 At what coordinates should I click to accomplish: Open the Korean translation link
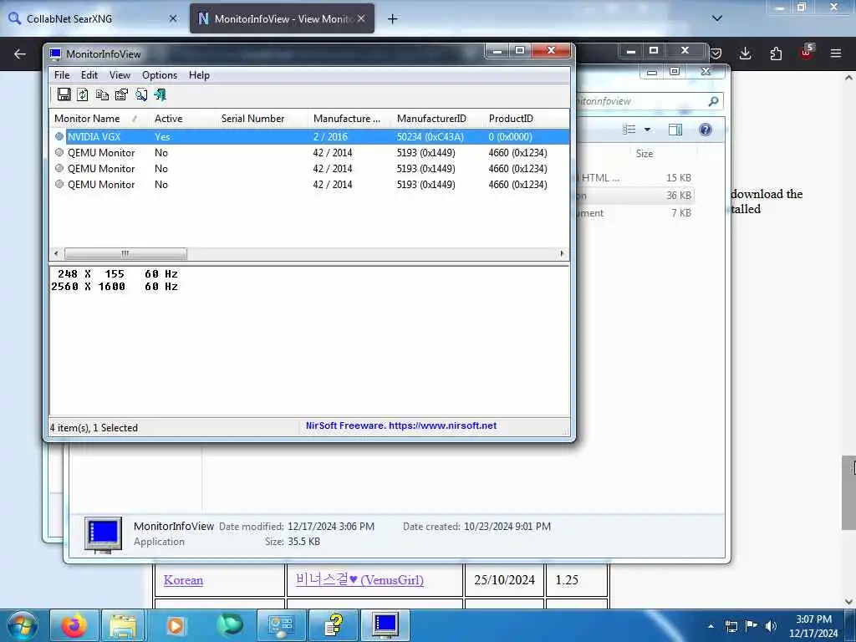[183, 580]
